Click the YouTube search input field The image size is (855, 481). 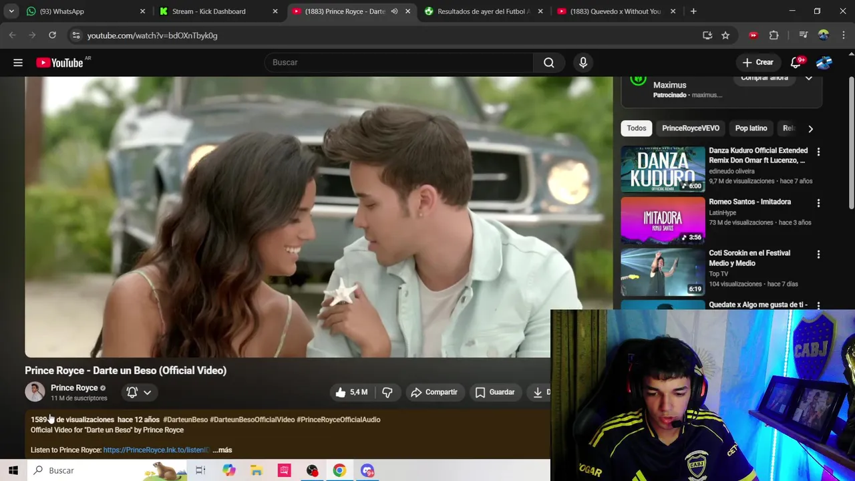point(398,63)
